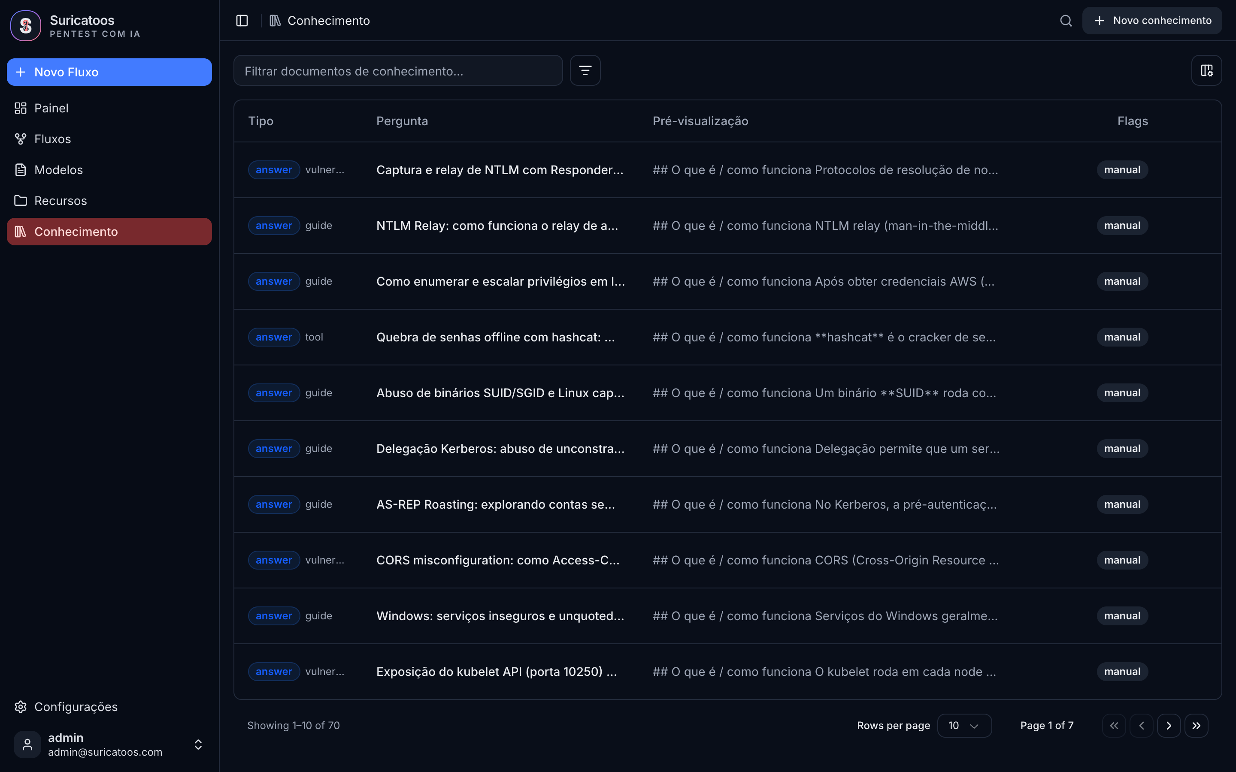Click the Conhecimento library icon in header
Viewport: 1236px width, 772px height.
[x=275, y=21]
